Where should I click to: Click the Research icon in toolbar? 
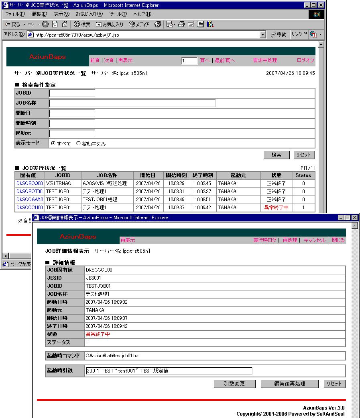coord(210,24)
